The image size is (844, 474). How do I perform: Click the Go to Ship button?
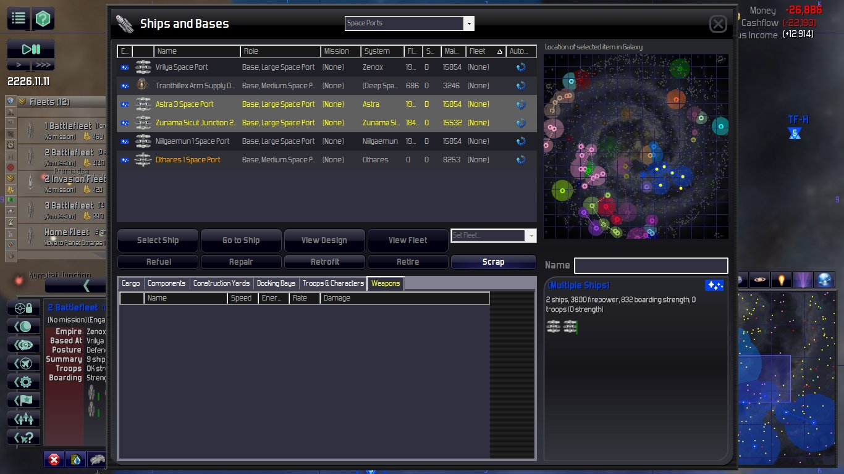pyautogui.click(x=241, y=240)
